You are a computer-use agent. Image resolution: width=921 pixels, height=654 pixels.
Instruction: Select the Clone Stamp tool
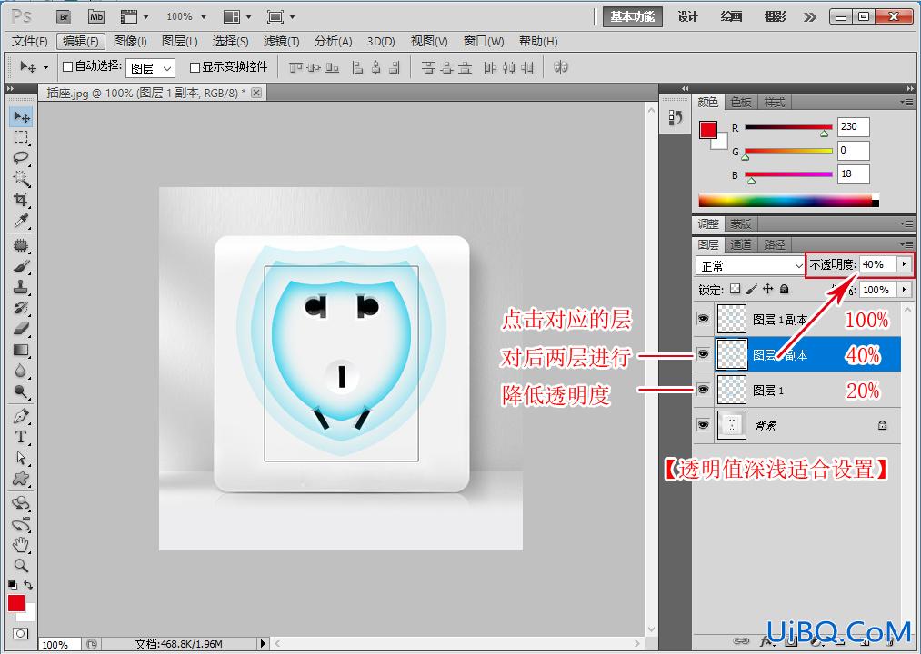pos(21,287)
